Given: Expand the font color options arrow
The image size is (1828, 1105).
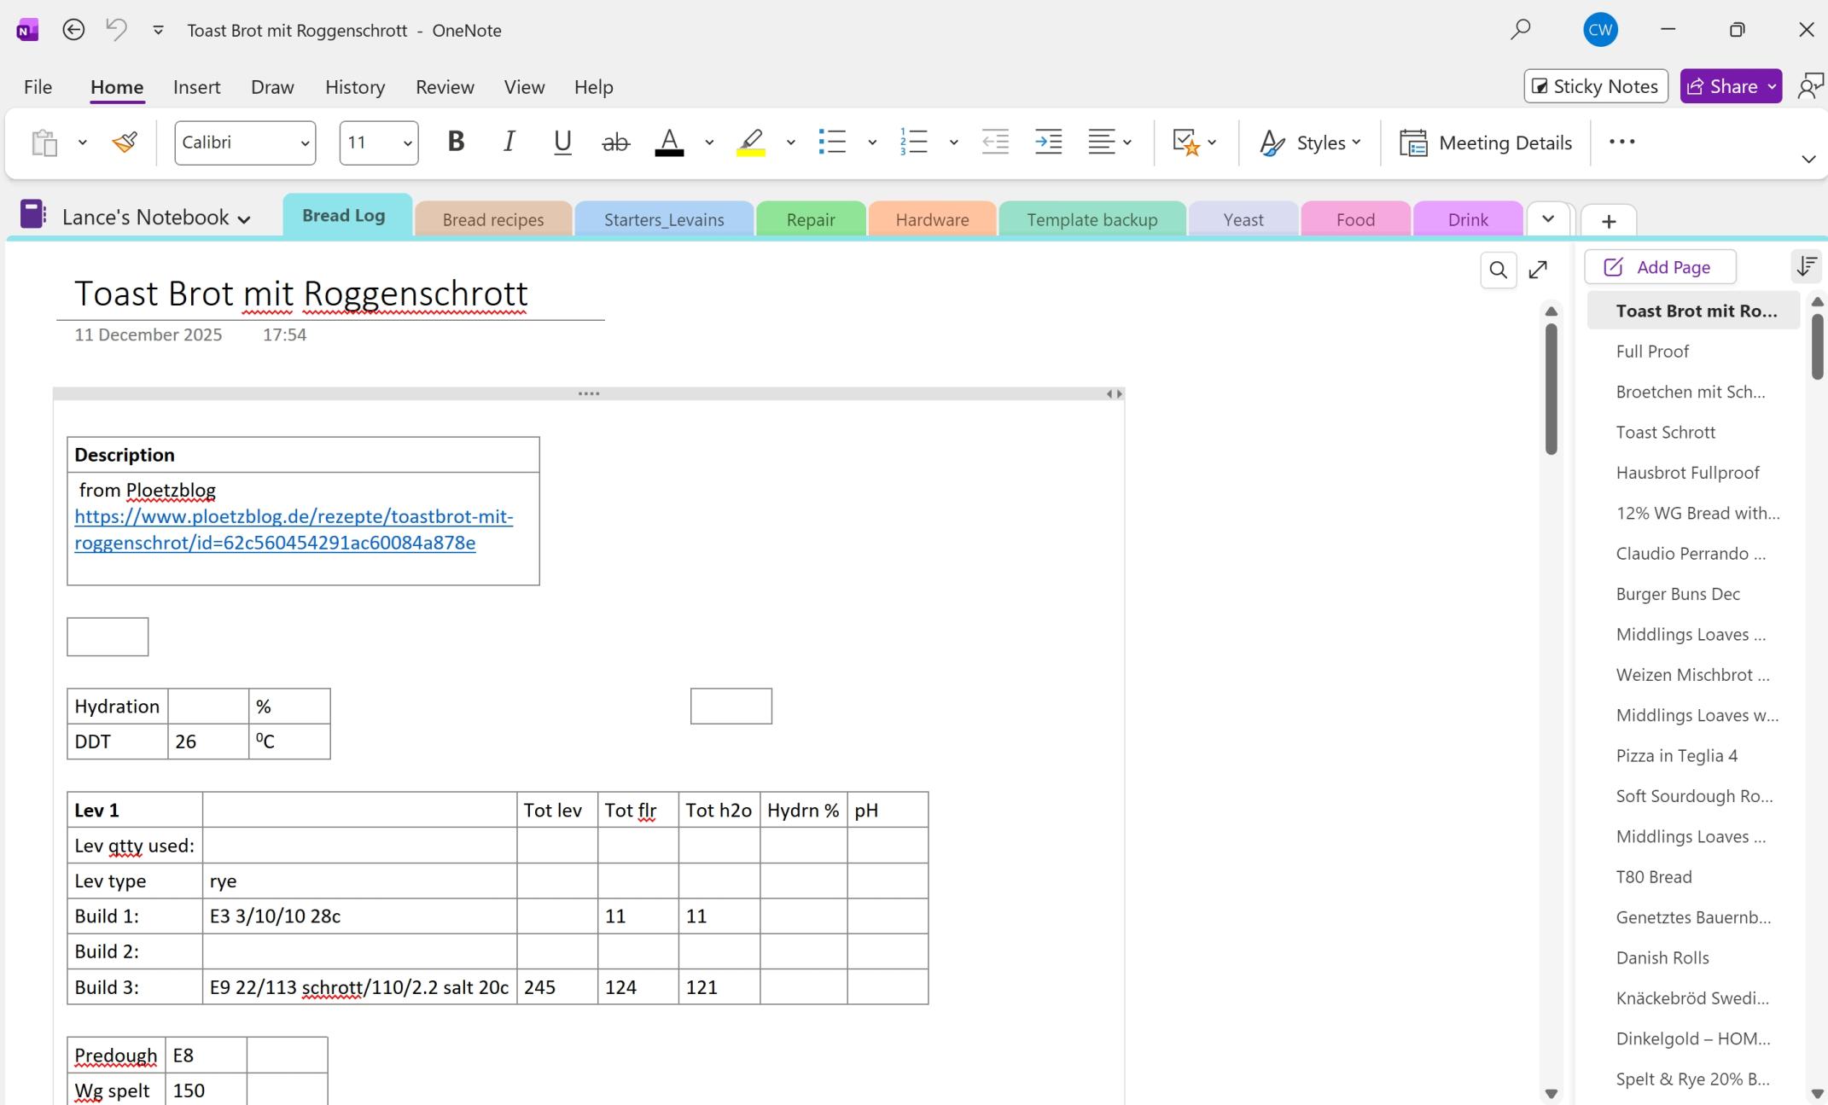Looking at the screenshot, I should coord(708,142).
